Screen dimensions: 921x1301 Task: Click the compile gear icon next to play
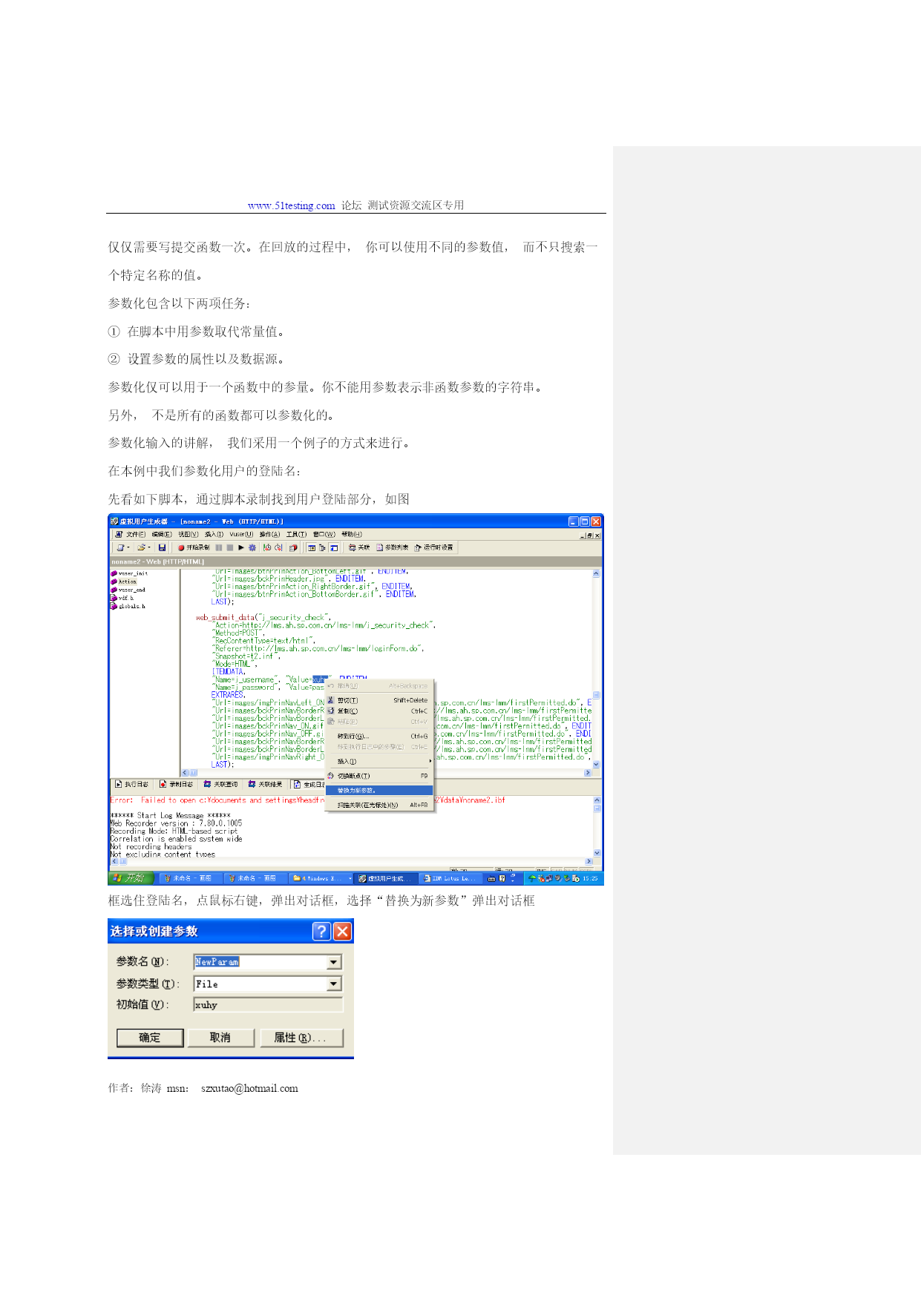point(252,547)
